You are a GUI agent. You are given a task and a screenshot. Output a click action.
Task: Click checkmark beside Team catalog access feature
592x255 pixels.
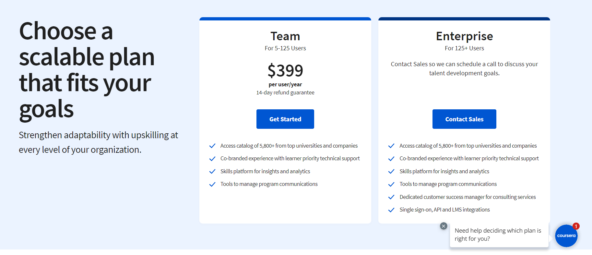point(212,146)
